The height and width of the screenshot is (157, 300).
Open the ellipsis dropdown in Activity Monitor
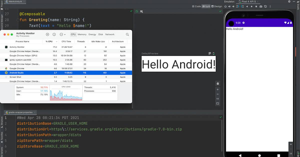(x=62, y=34)
